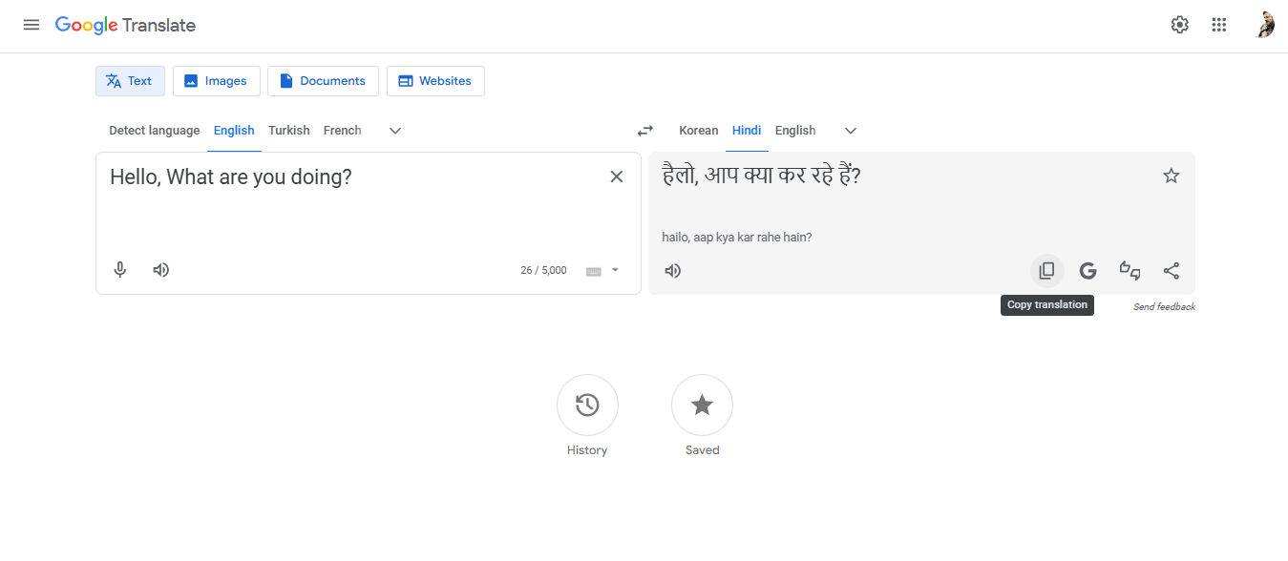1288x561 pixels.
Task: Listen to the Hindi translation
Action: click(x=672, y=271)
